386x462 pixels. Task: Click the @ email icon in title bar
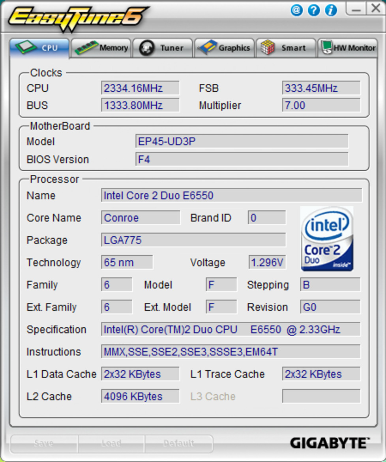pos(296,10)
